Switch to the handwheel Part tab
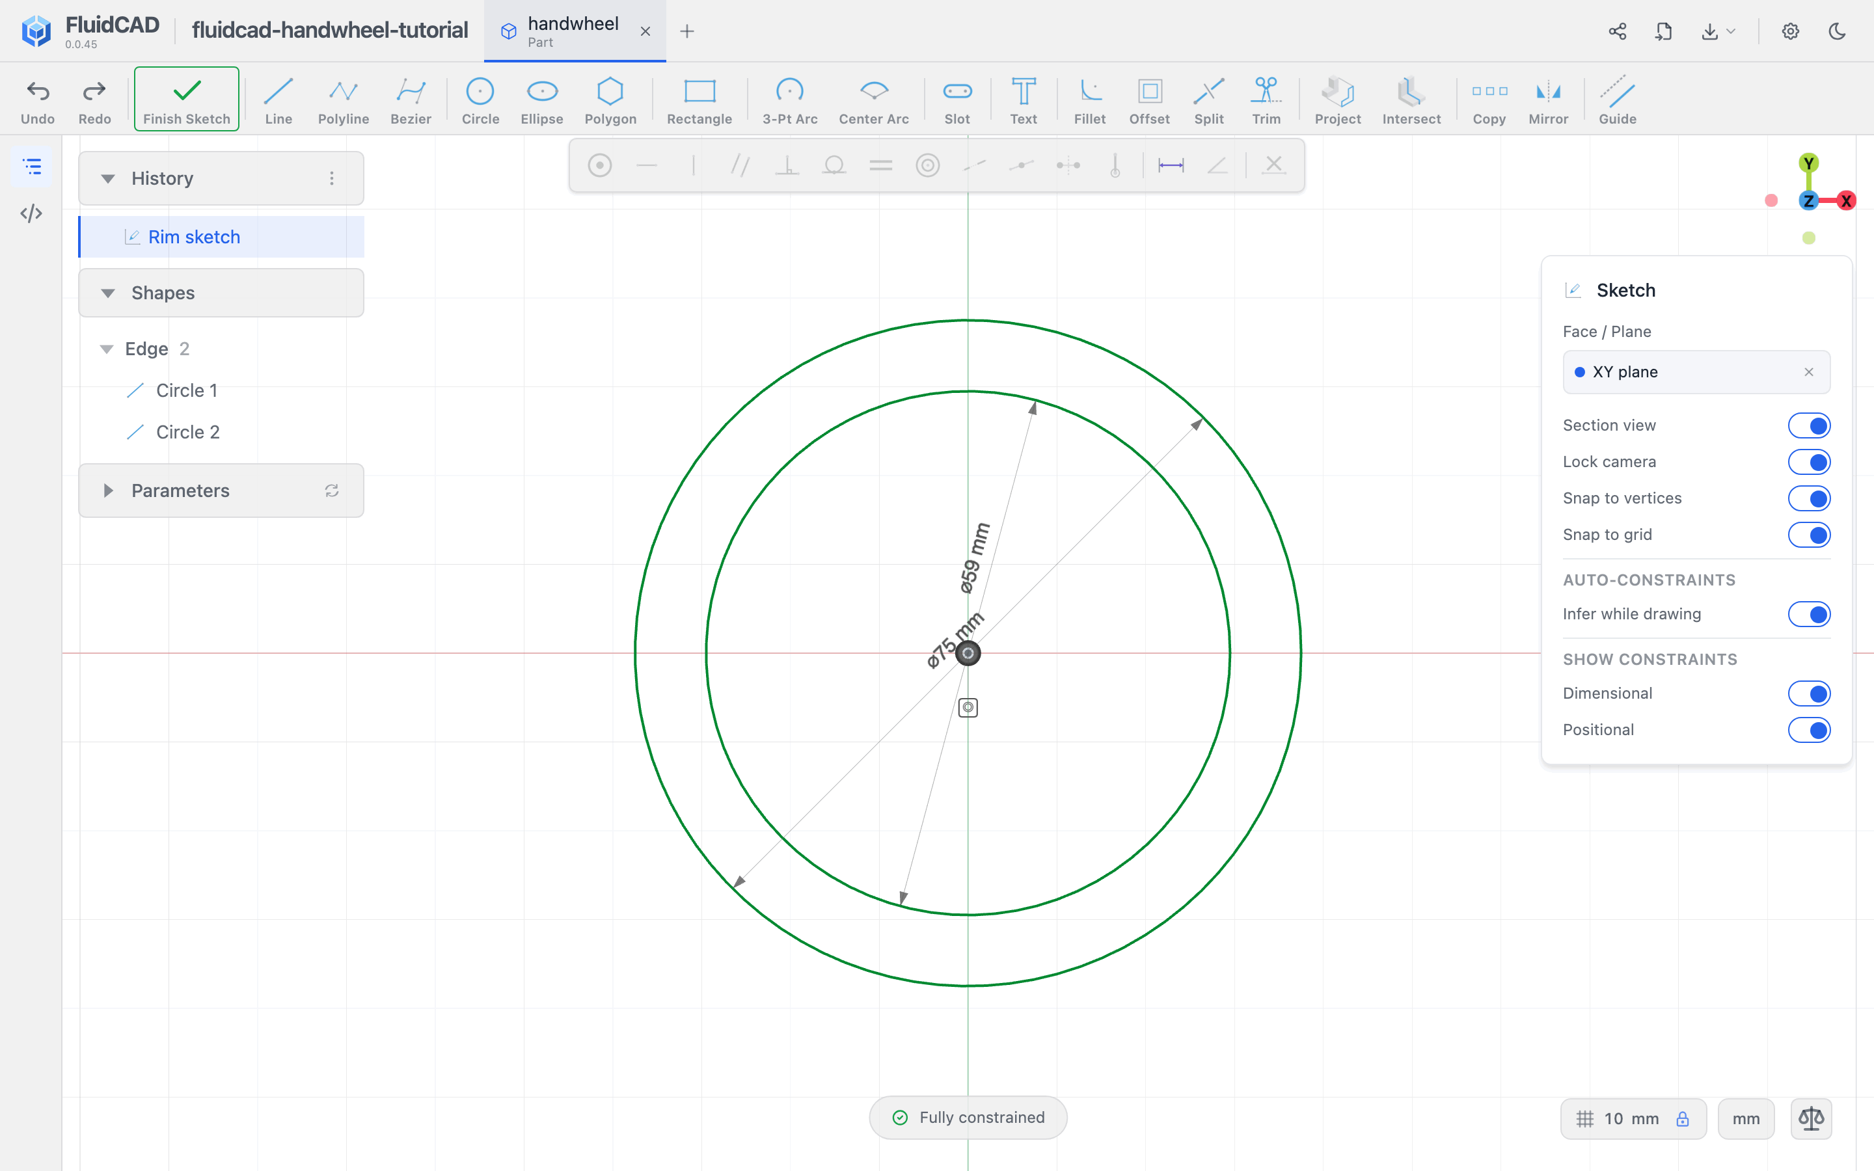The image size is (1874, 1171). pos(575,31)
